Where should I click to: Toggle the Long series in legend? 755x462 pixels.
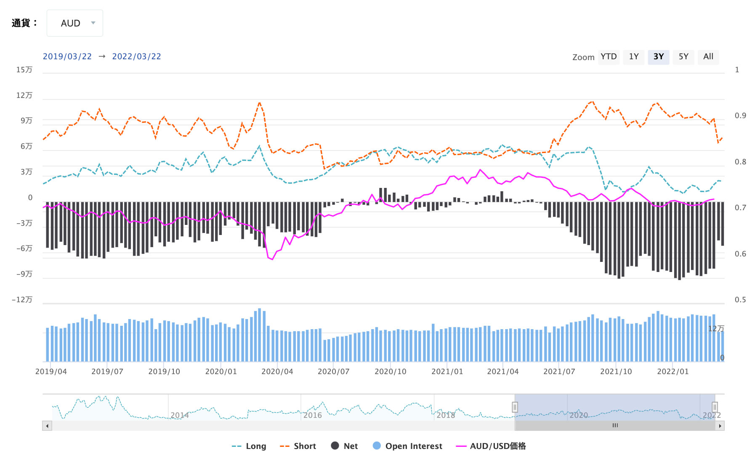(x=249, y=446)
